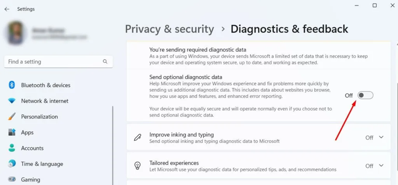This screenshot has height=185, width=398.
Task: Click the Gaming controller icon
Action: coord(12,180)
